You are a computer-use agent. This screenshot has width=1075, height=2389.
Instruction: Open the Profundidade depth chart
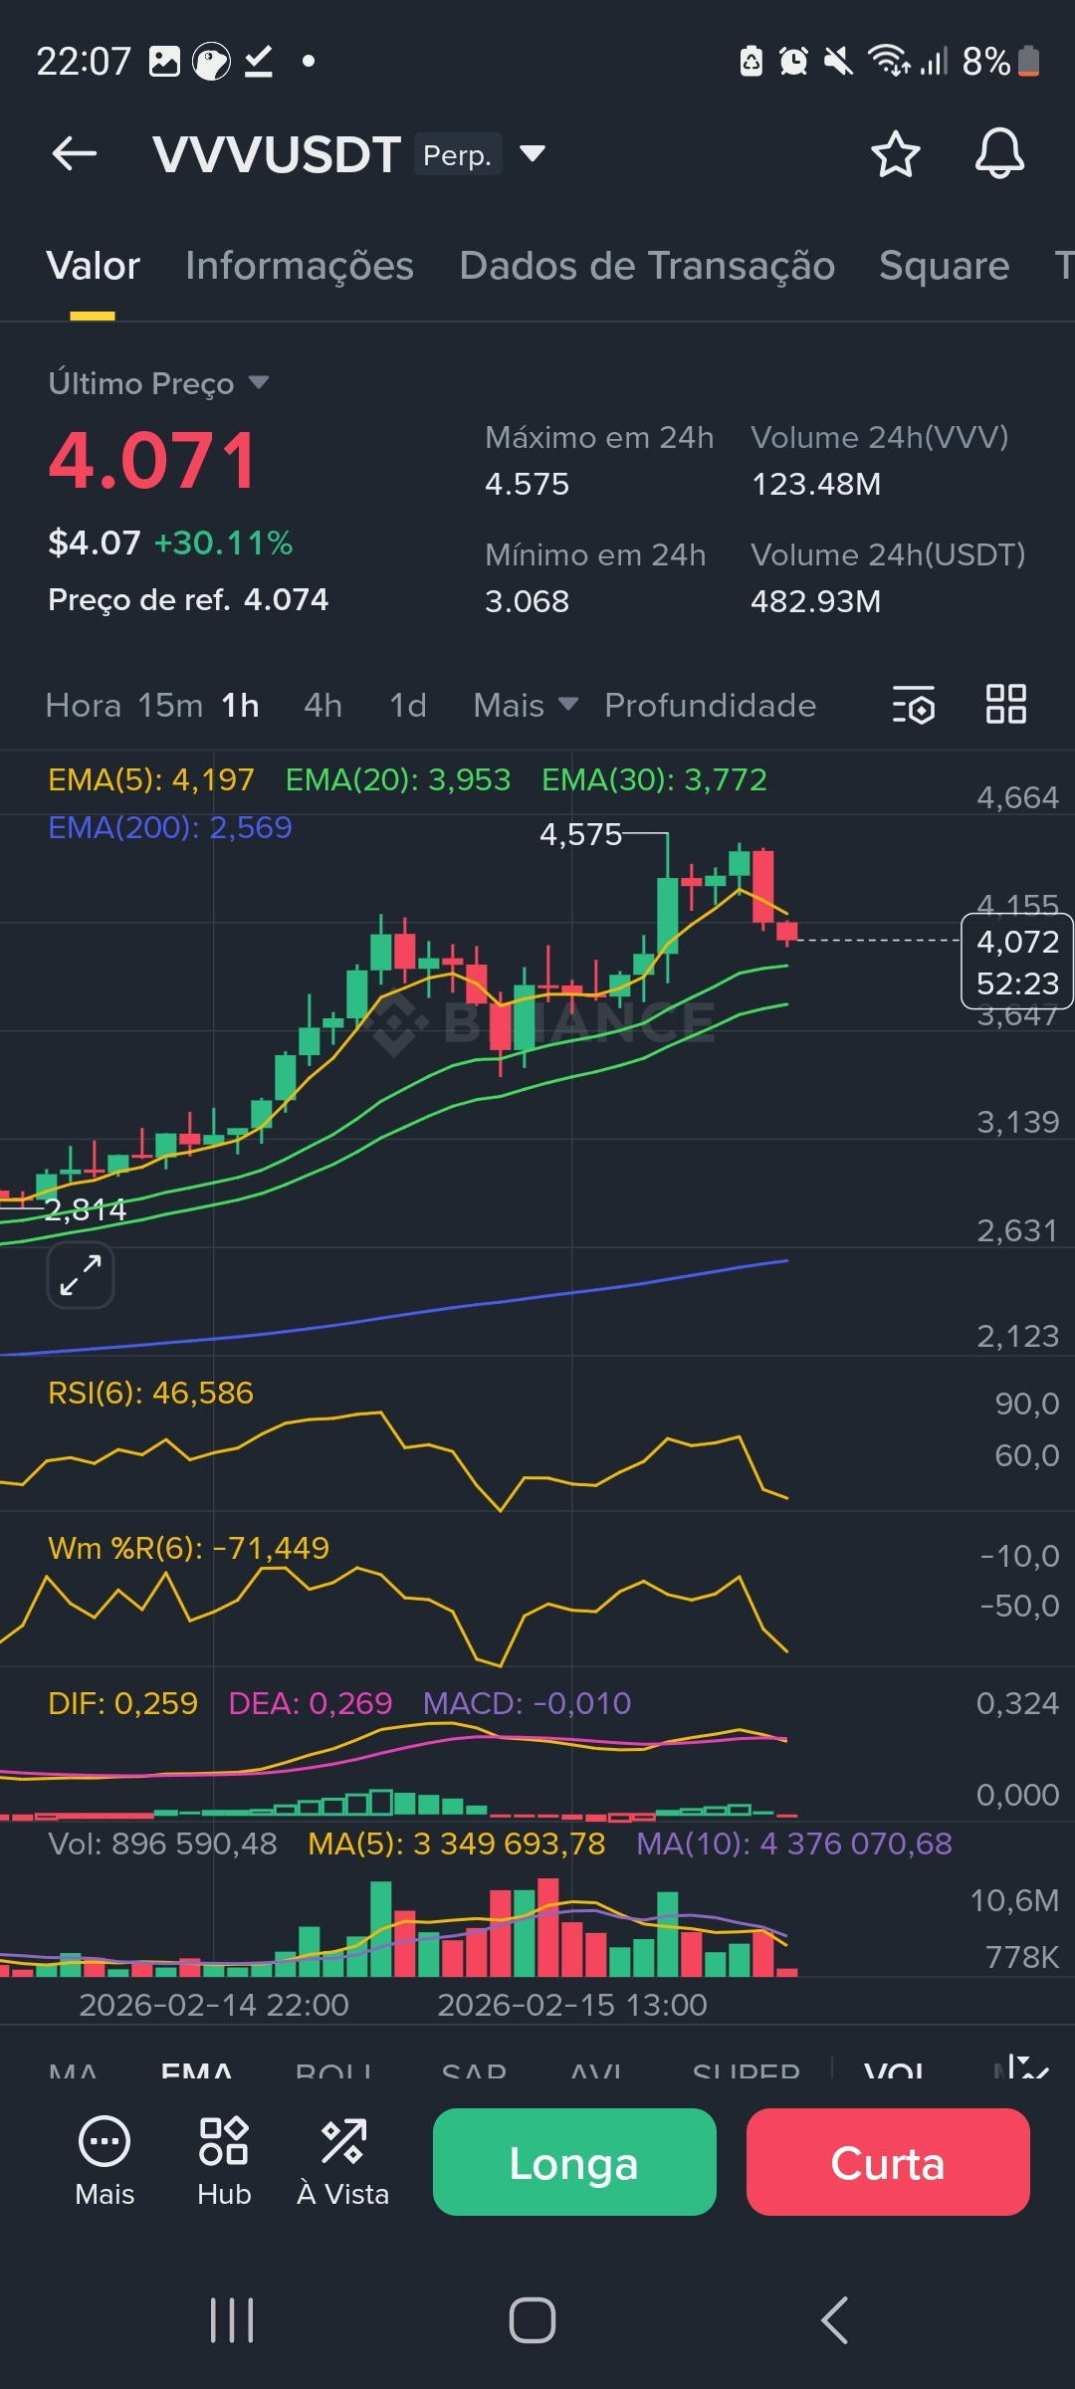(711, 705)
